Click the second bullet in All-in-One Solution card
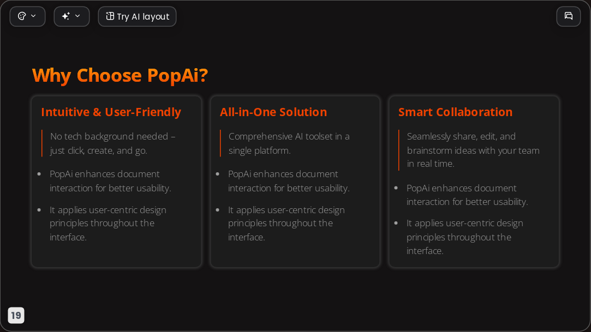591x332 pixels. pyautogui.click(x=286, y=223)
